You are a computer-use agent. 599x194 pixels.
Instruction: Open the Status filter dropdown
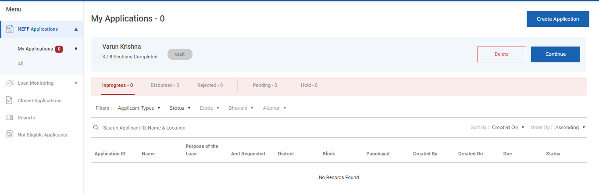click(x=180, y=108)
